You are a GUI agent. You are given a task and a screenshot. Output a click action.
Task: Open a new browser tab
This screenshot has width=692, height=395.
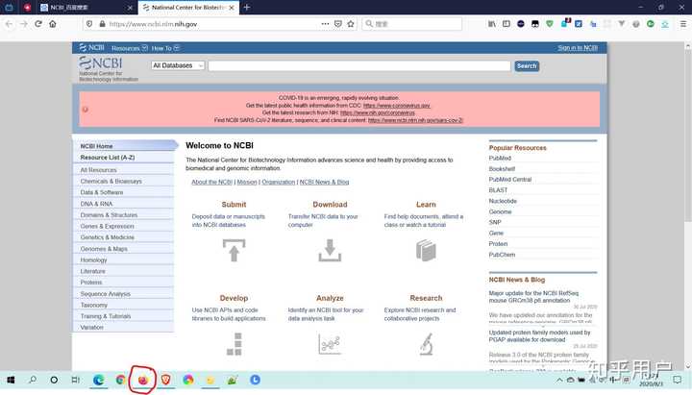tap(247, 7)
